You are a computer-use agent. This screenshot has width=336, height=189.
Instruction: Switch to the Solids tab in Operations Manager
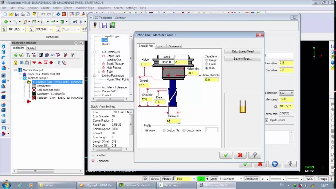tap(30, 48)
